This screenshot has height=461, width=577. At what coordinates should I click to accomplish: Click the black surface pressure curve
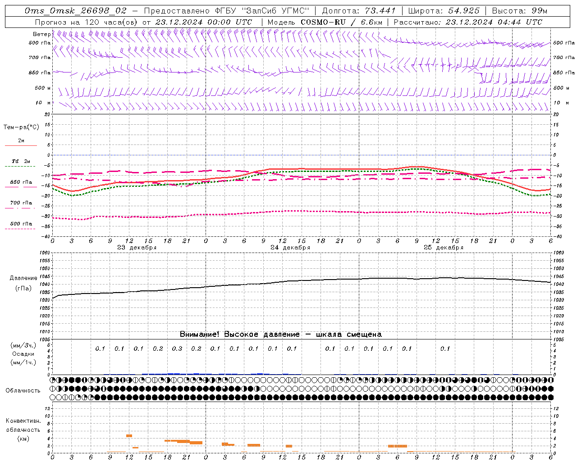point(302,281)
